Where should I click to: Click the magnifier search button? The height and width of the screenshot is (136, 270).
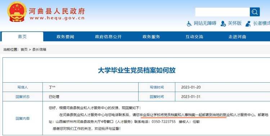tap(255, 12)
